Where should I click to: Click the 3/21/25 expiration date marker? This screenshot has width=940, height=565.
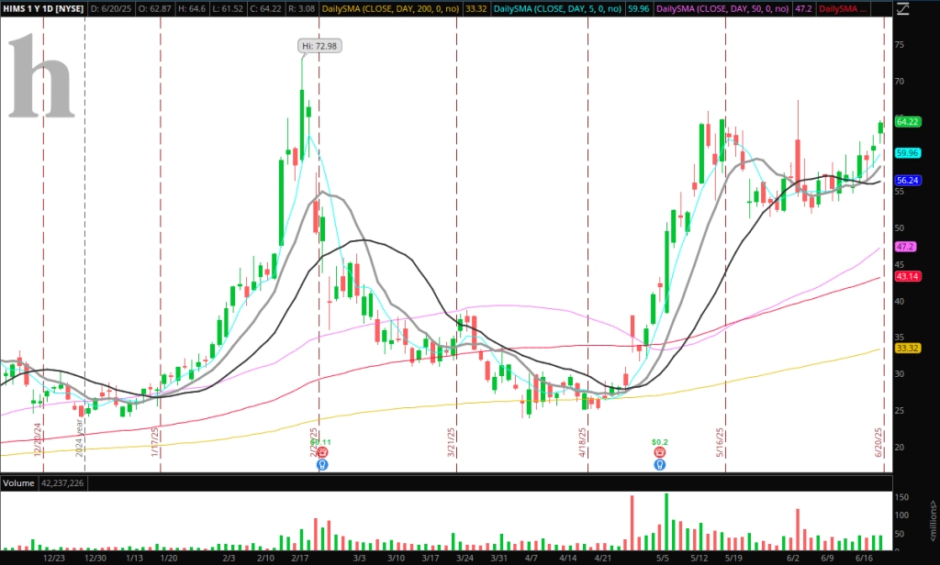point(452,442)
